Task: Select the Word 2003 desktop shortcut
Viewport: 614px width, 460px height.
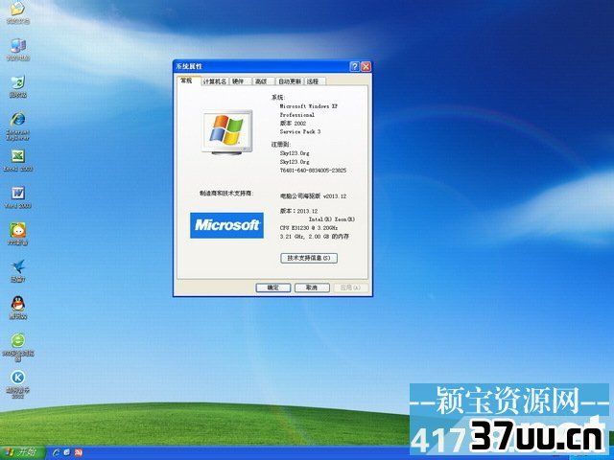Action: (x=18, y=197)
